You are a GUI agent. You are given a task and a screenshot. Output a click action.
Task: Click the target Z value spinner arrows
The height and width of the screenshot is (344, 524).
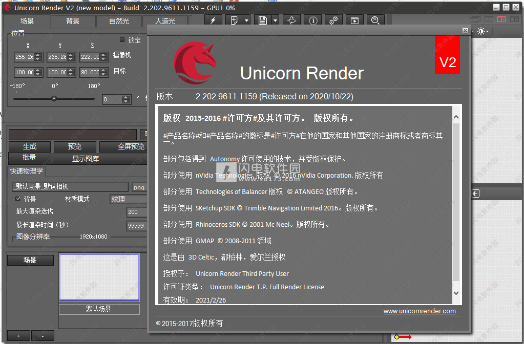pos(103,72)
